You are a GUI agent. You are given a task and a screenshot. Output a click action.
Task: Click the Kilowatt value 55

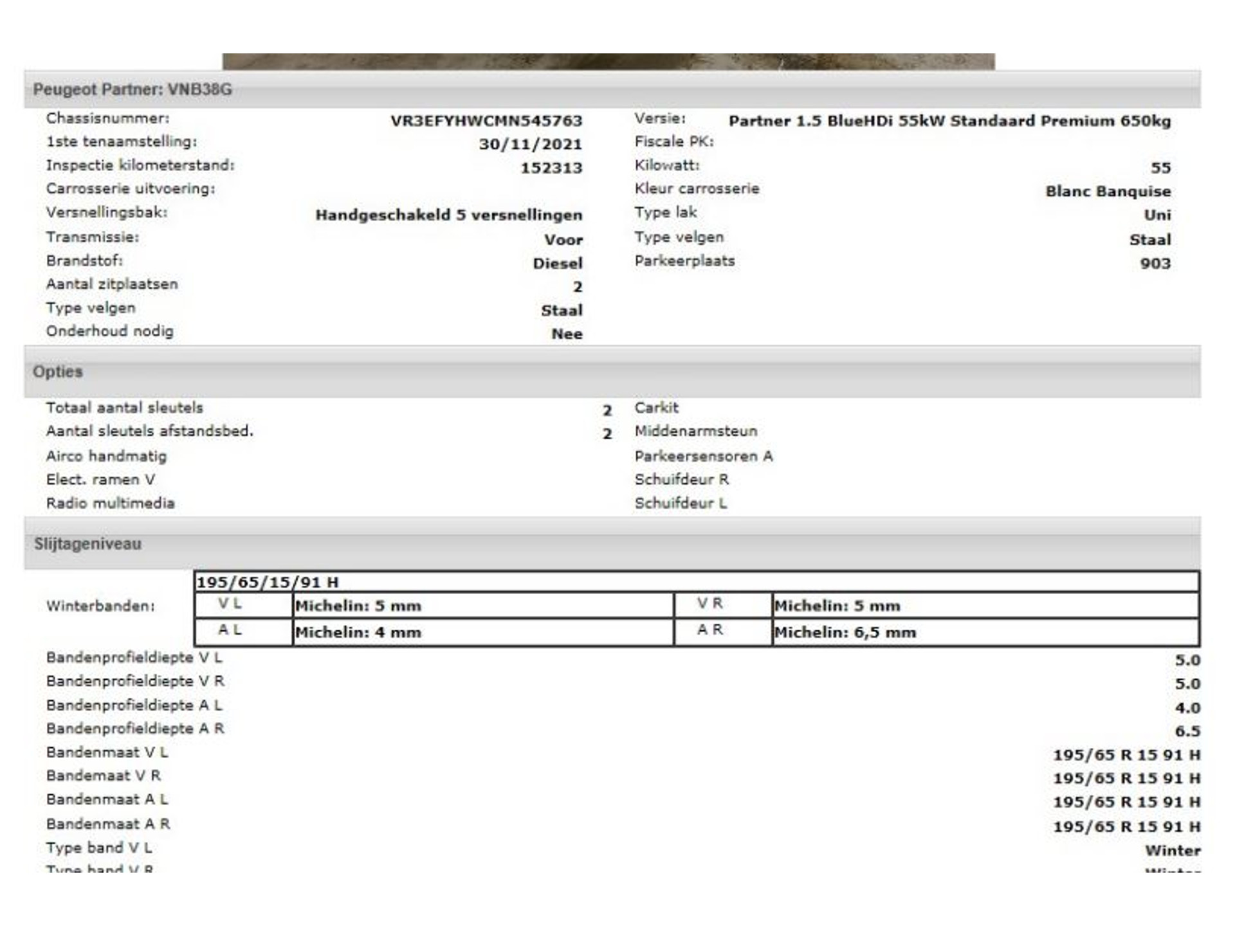click(x=1160, y=168)
